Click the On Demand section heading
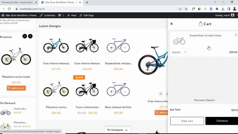The image size is (238, 134). point(7,103)
